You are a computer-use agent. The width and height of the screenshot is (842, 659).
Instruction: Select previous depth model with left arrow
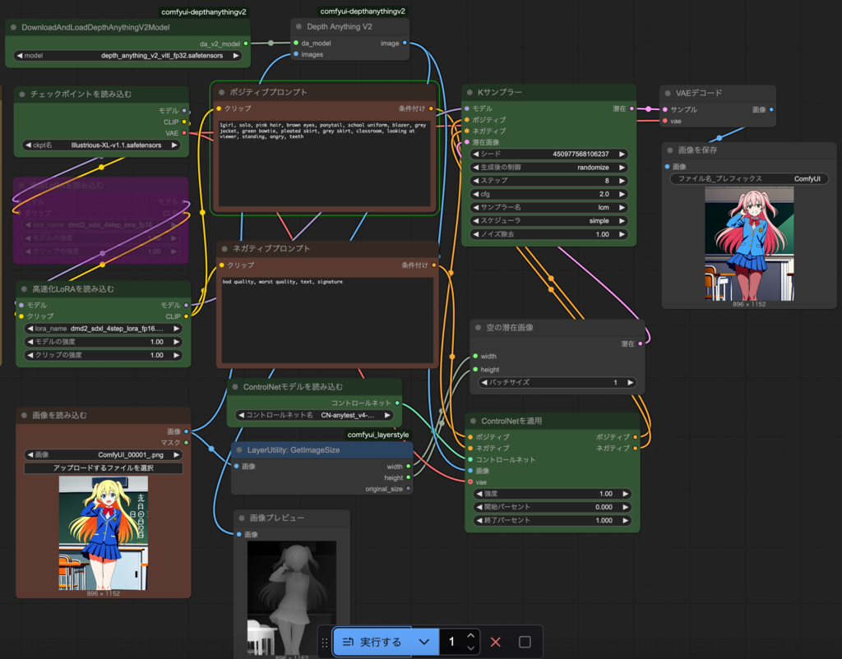point(20,55)
